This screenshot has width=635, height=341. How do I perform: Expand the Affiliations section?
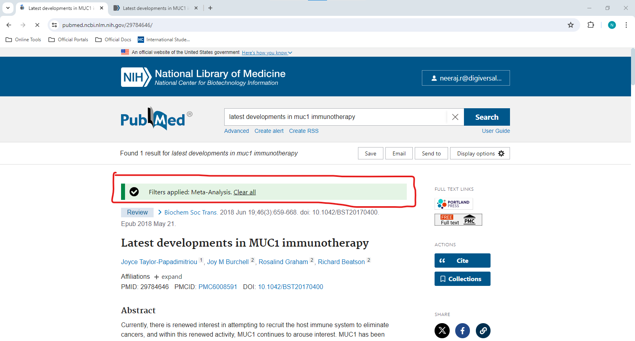click(x=168, y=277)
